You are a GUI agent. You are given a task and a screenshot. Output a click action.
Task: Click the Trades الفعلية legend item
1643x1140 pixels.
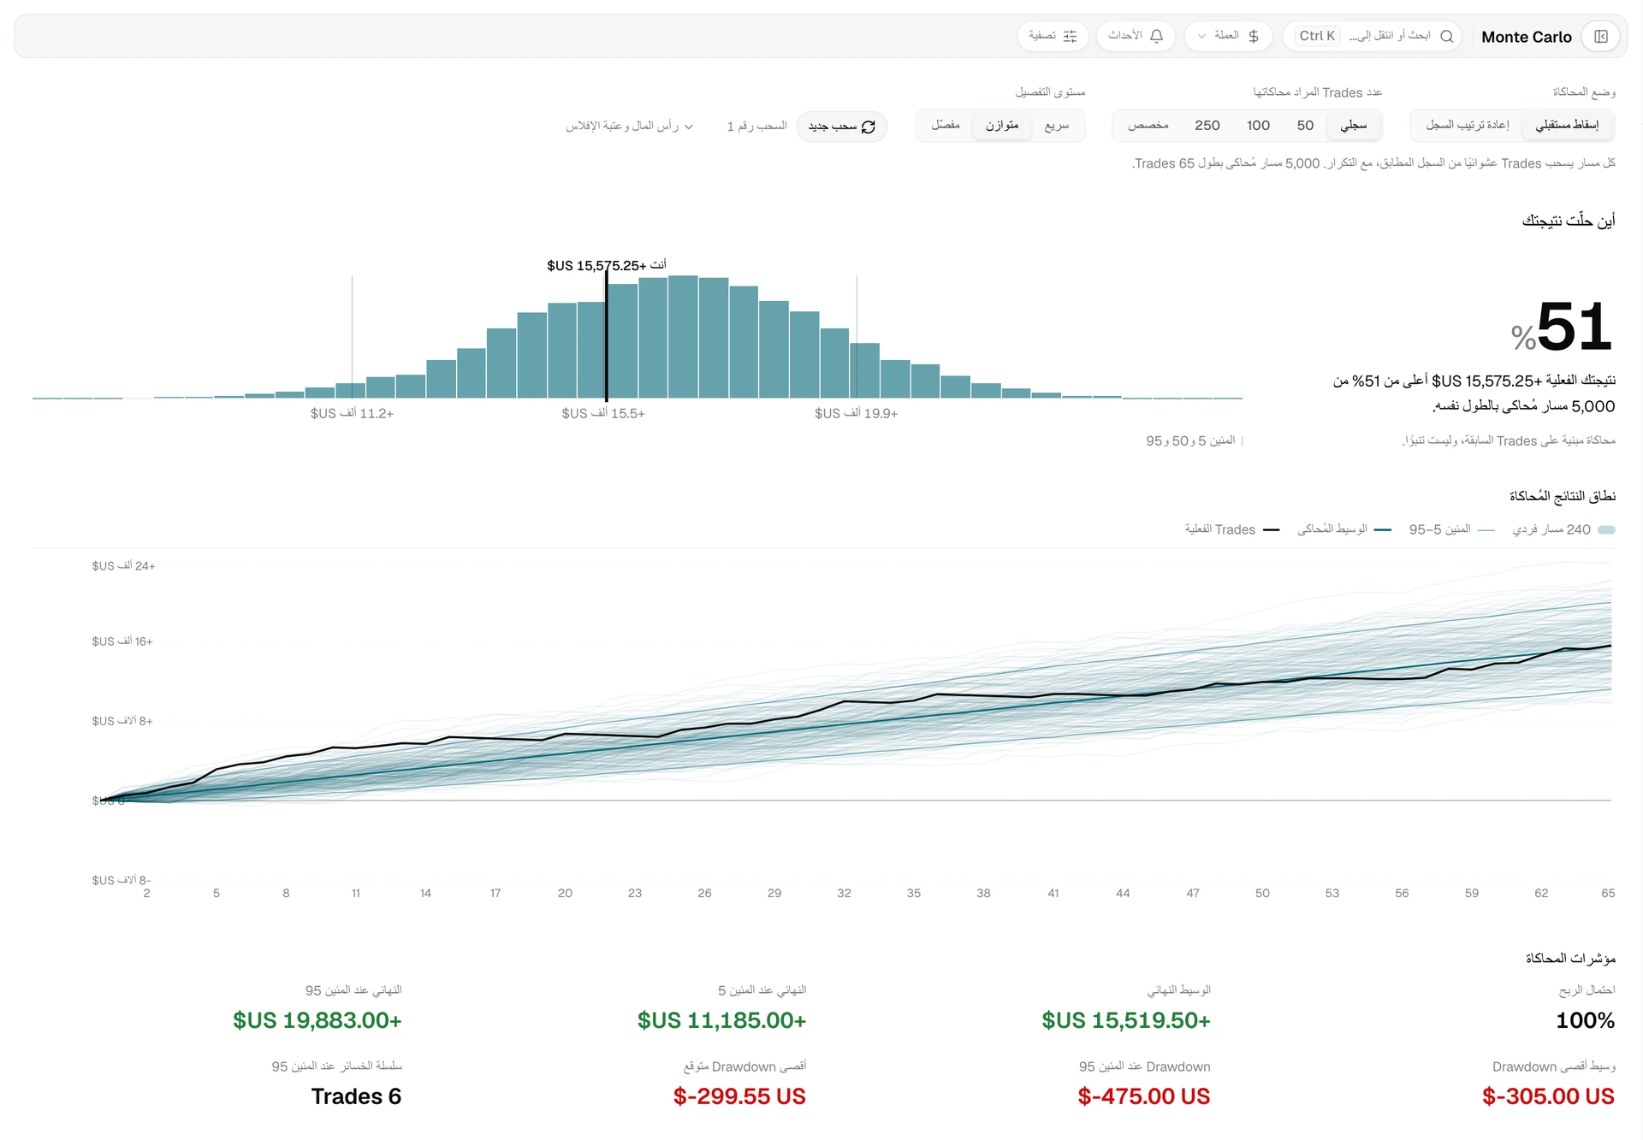[x=1232, y=530]
